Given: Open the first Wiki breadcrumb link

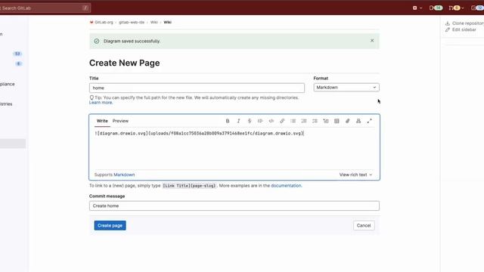Looking at the screenshot, I should point(154,22).
